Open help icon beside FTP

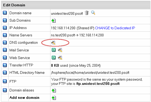coord(5,81)
